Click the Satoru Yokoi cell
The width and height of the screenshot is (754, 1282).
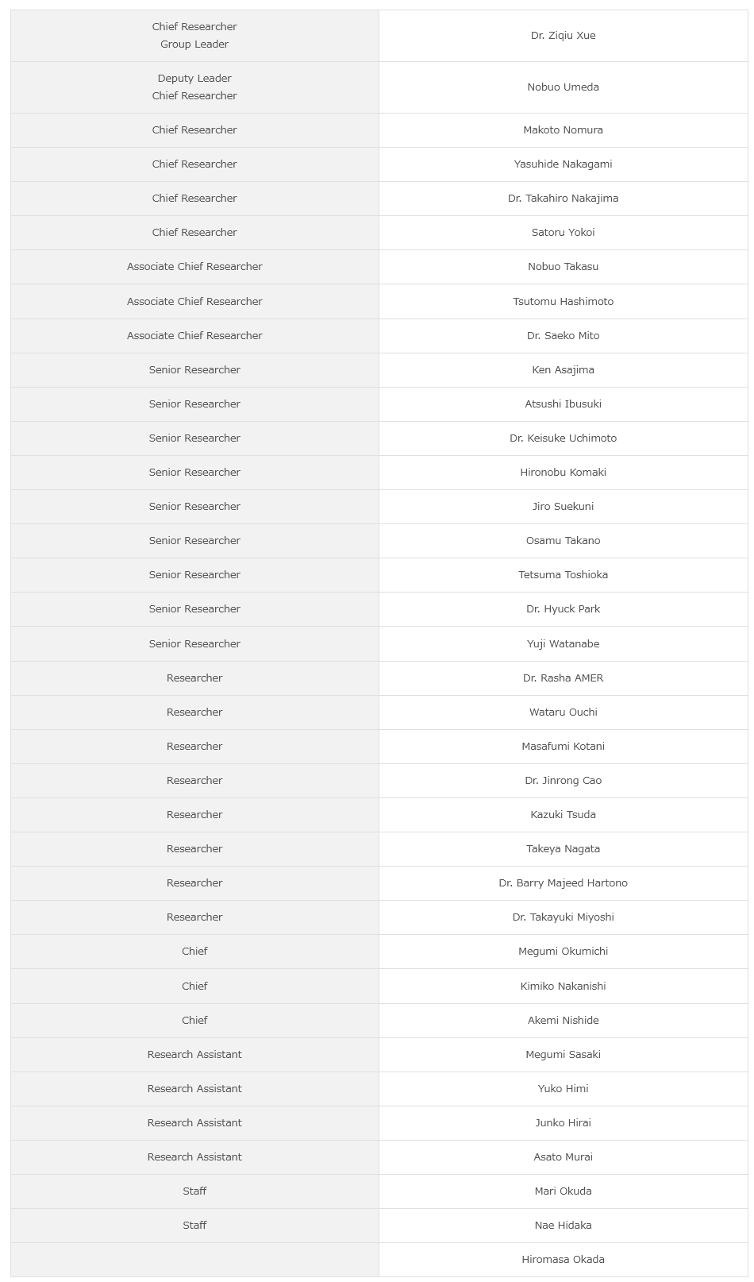coord(563,233)
